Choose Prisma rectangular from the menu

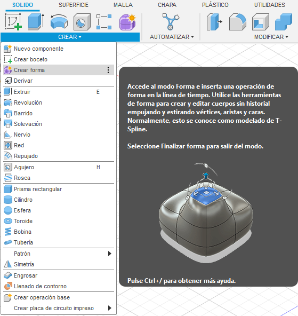(59, 189)
